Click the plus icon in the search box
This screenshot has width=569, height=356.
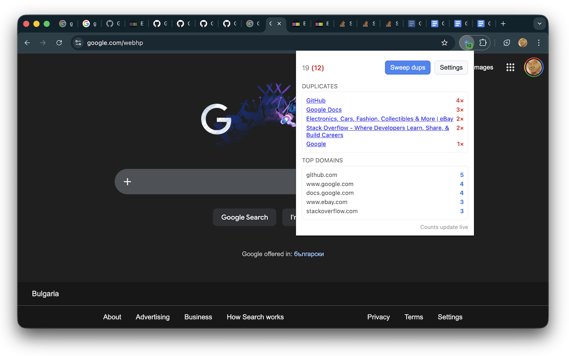click(x=128, y=182)
